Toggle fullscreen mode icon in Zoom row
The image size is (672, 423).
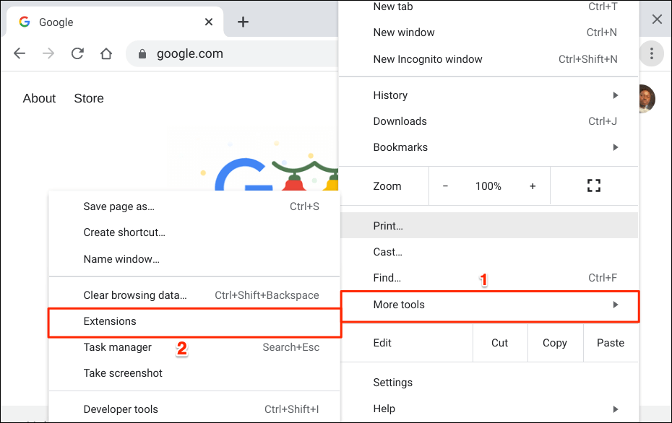point(594,186)
